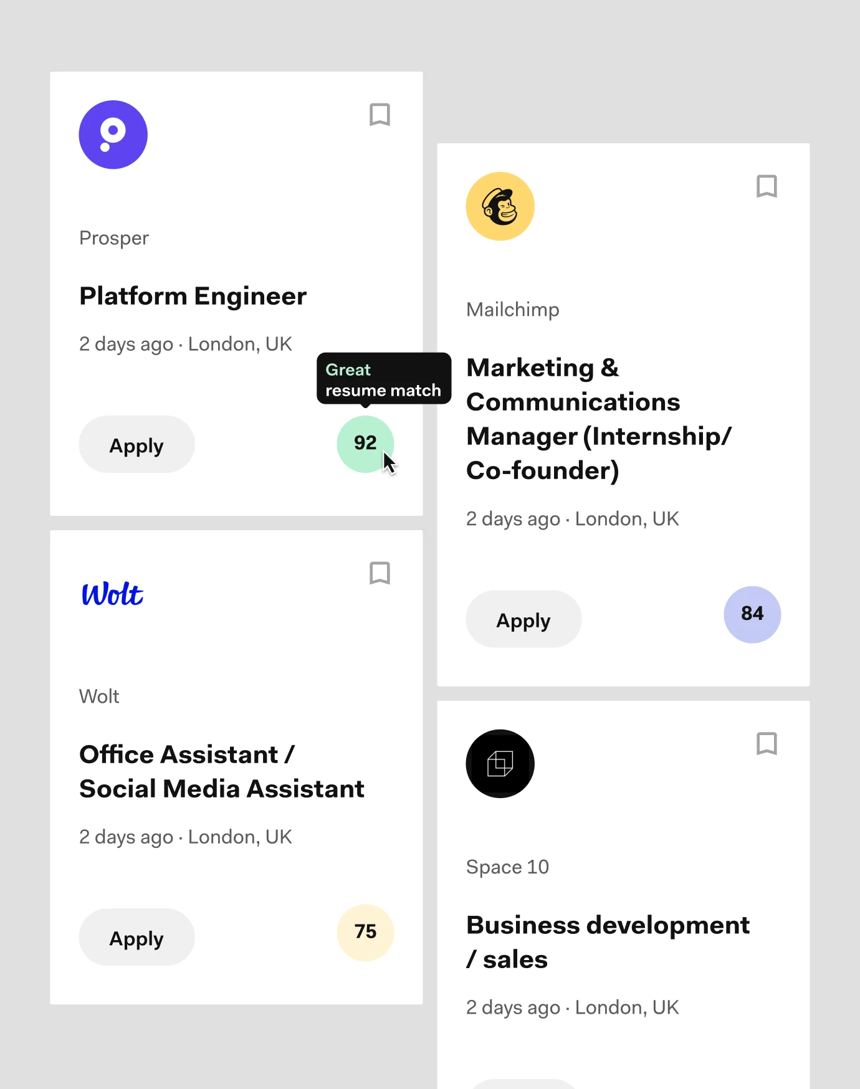Click the yellow Mailchimp logo
The height and width of the screenshot is (1089, 860).
coord(500,206)
